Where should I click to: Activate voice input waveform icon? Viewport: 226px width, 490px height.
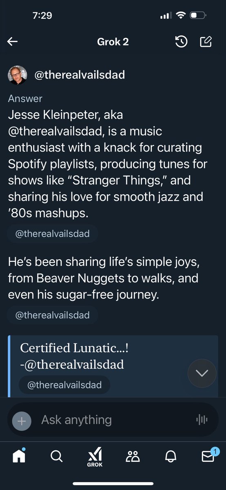202,420
